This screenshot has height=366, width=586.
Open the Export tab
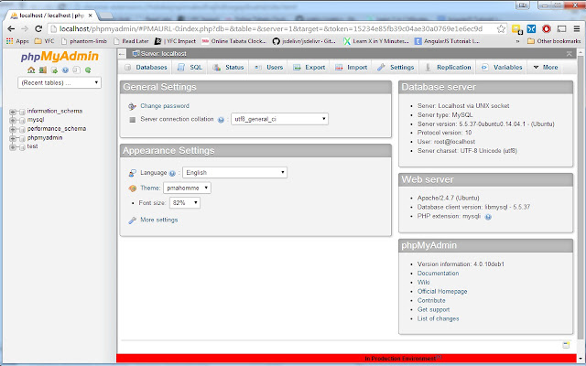coord(309,67)
